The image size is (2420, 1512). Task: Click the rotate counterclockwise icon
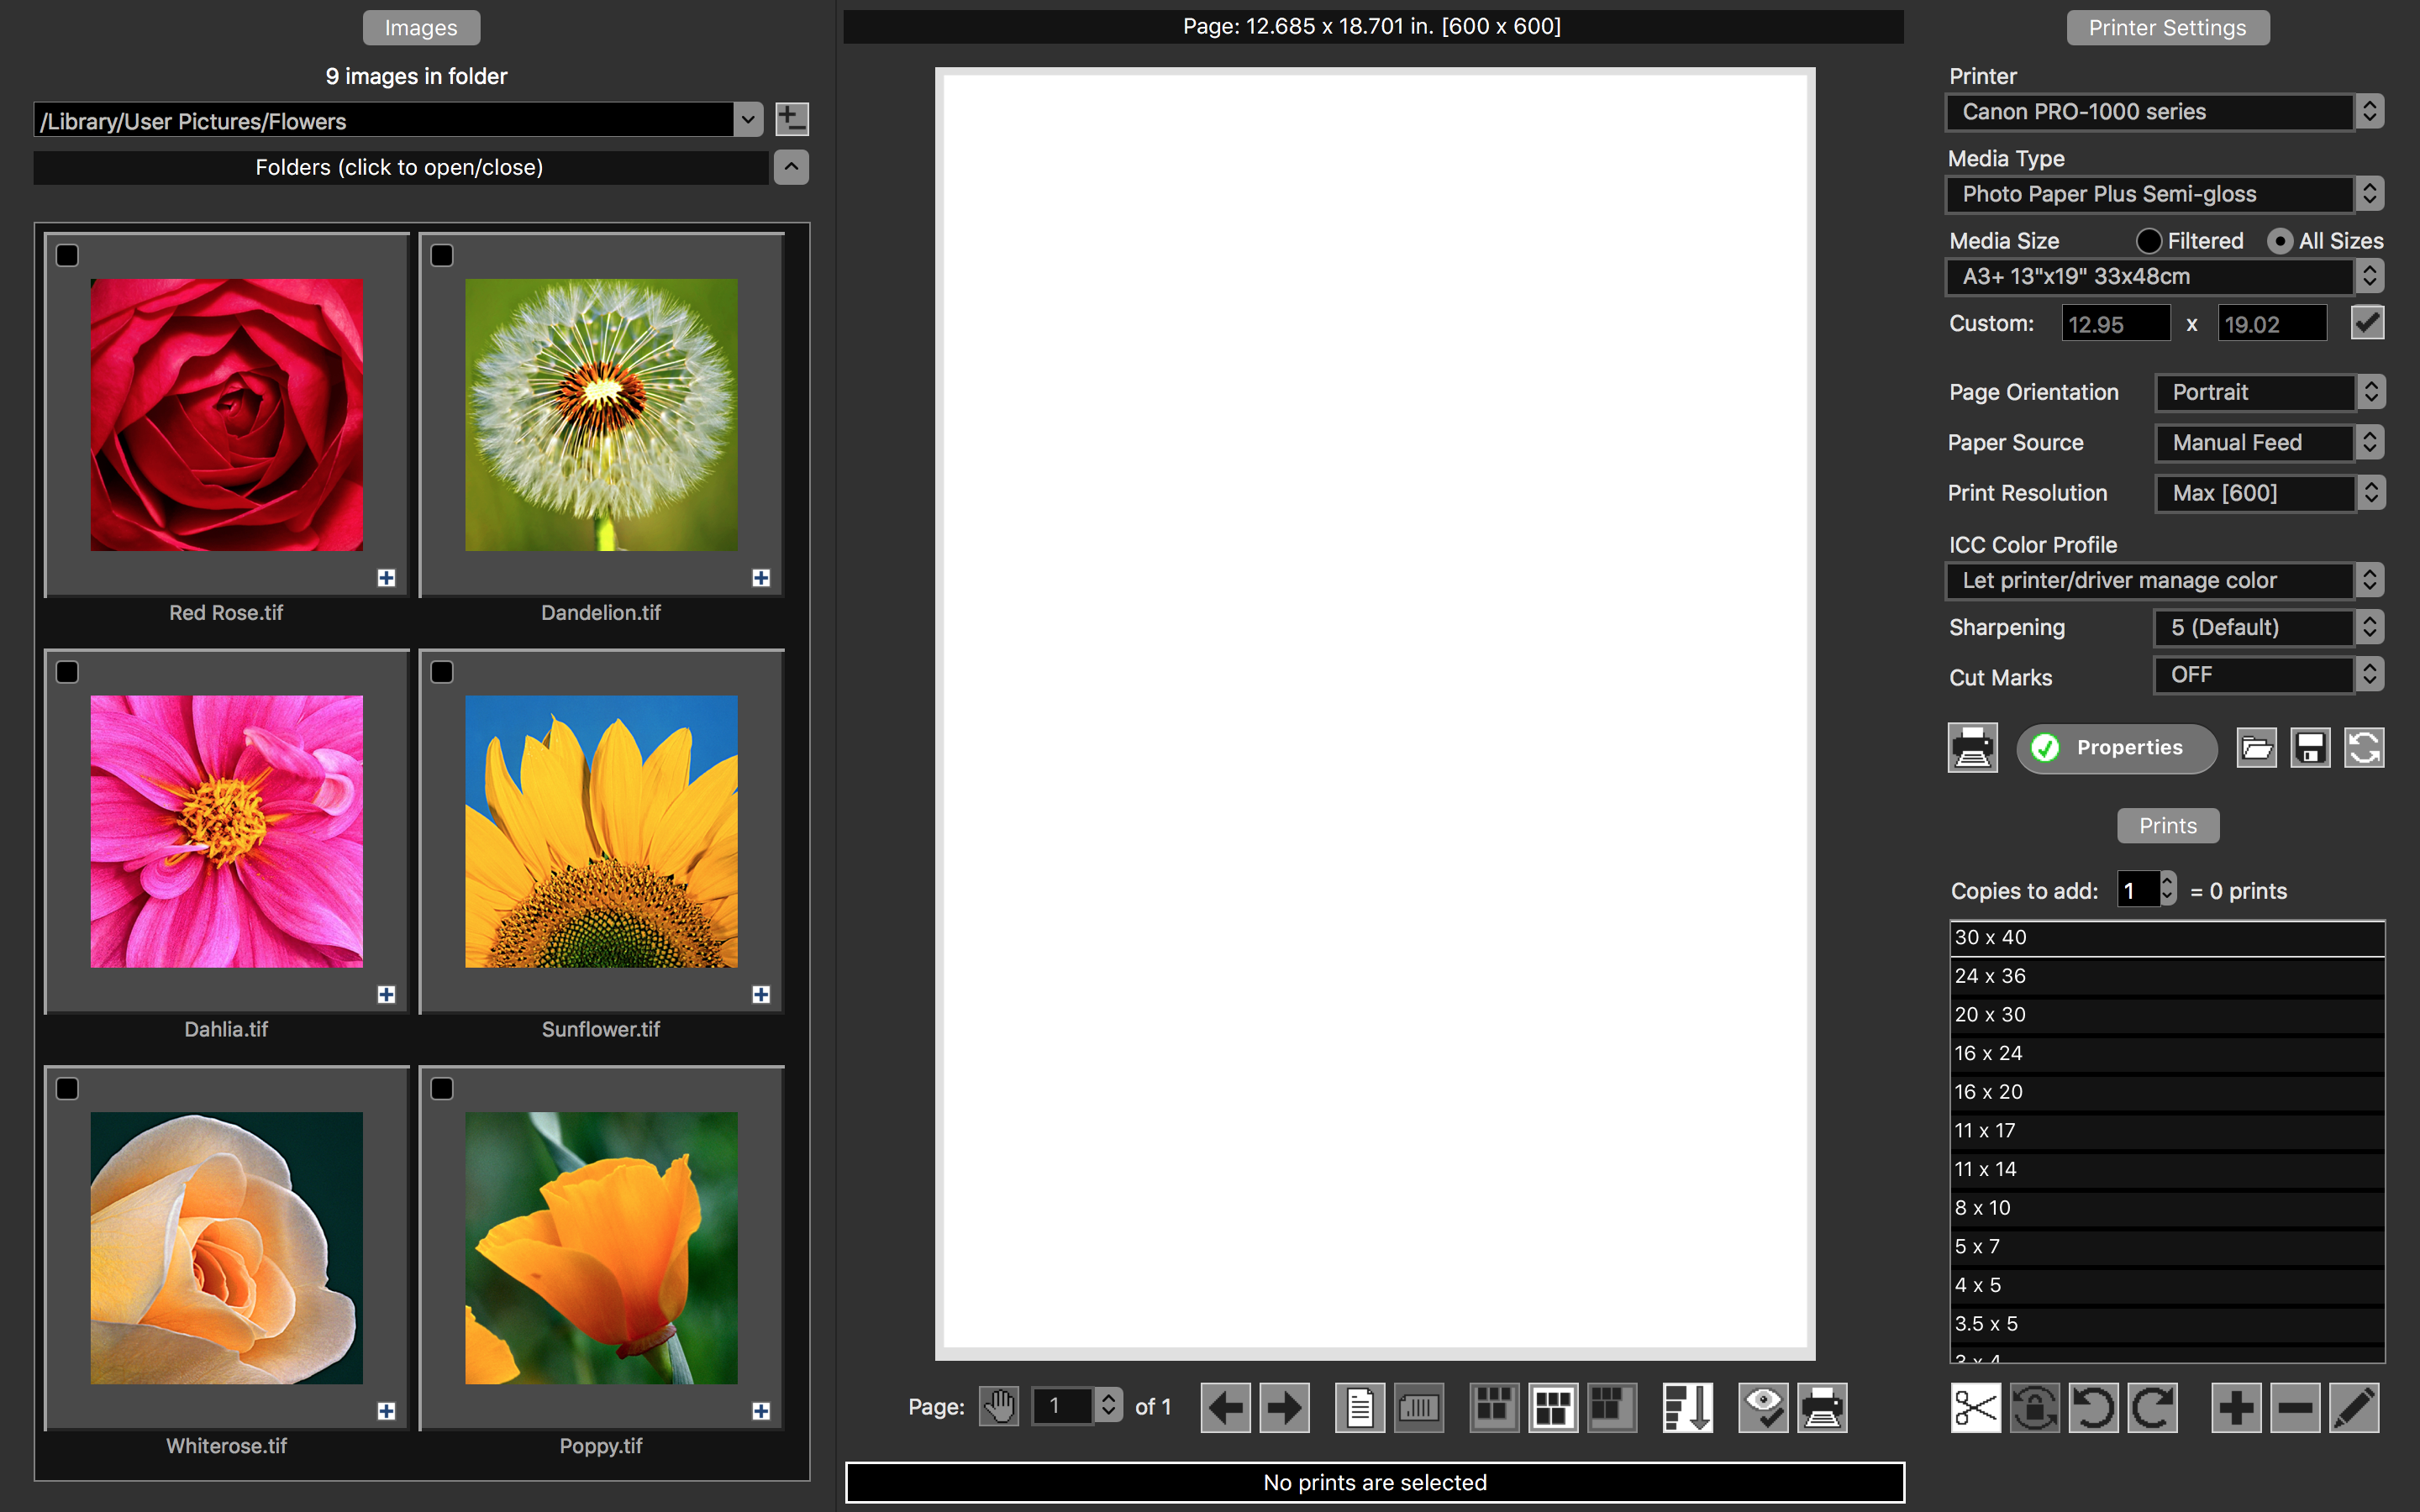click(2096, 1407)
